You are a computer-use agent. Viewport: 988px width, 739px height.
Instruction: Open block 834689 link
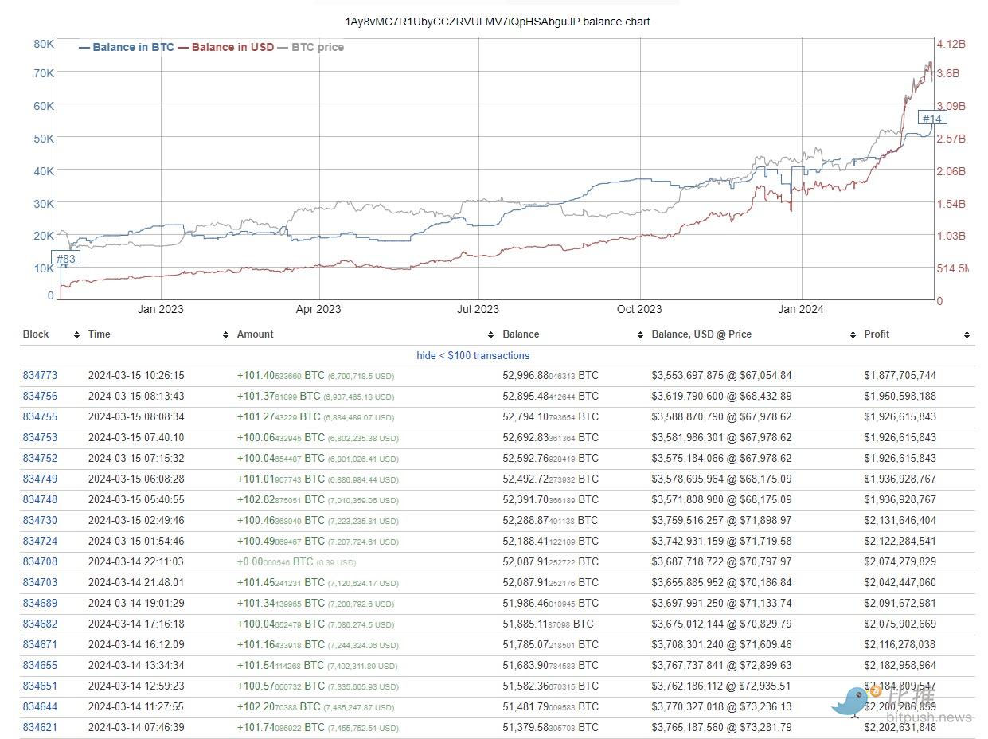point(40,603)
